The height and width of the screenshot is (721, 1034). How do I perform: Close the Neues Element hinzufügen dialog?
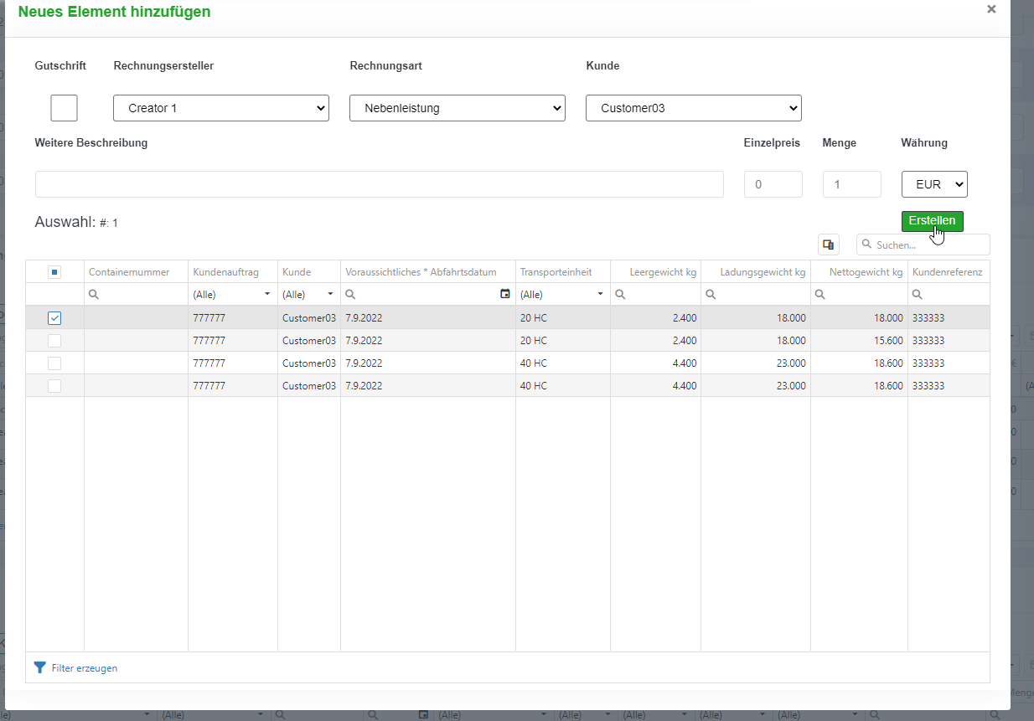point(991,9)
